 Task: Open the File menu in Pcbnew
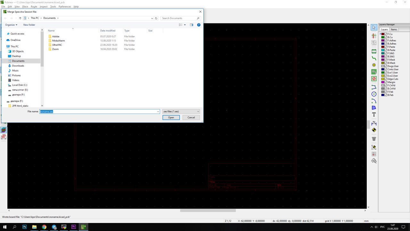(3, 6)
